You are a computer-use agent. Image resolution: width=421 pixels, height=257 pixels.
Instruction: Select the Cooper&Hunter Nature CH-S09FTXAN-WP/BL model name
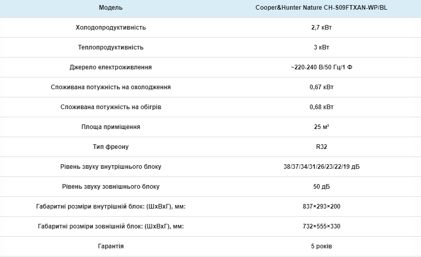click(x=321, y=8)
